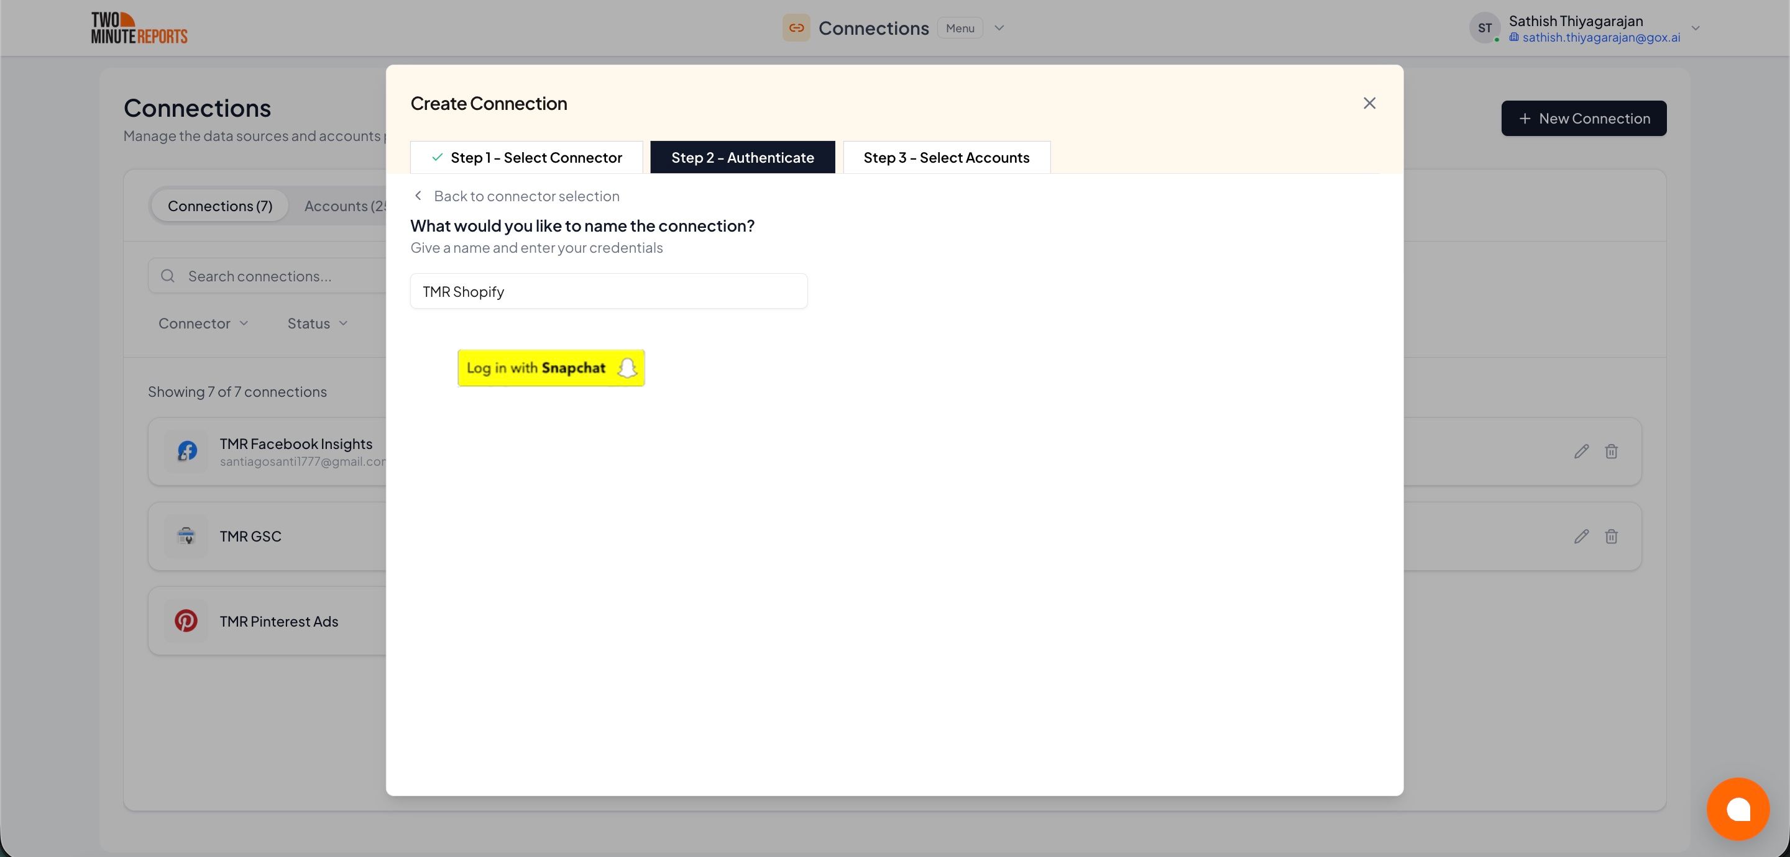Click the Connections link icon in header
This screenshot has width=1790, height=857.
click(796, 28)
